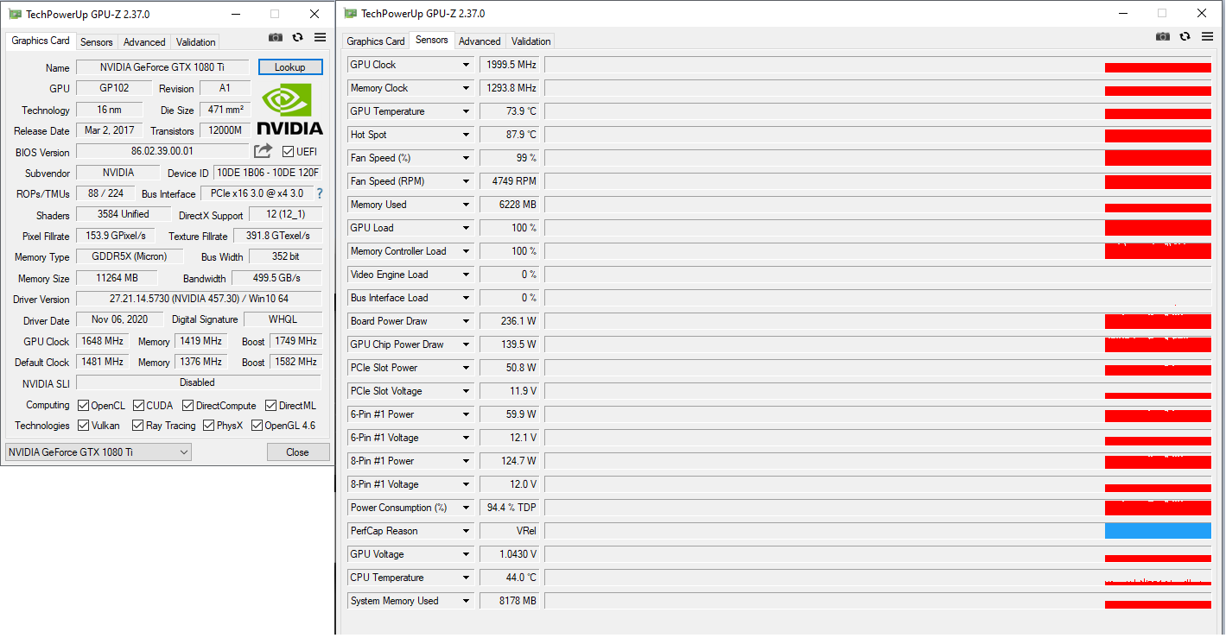Open Validation tab in Sensors window
The image size is (1226, 638).
click(x=531, y=41)
